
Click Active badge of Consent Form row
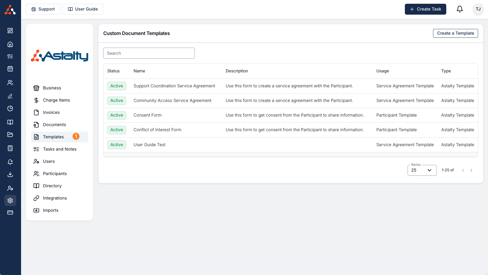tap(117, 115)
